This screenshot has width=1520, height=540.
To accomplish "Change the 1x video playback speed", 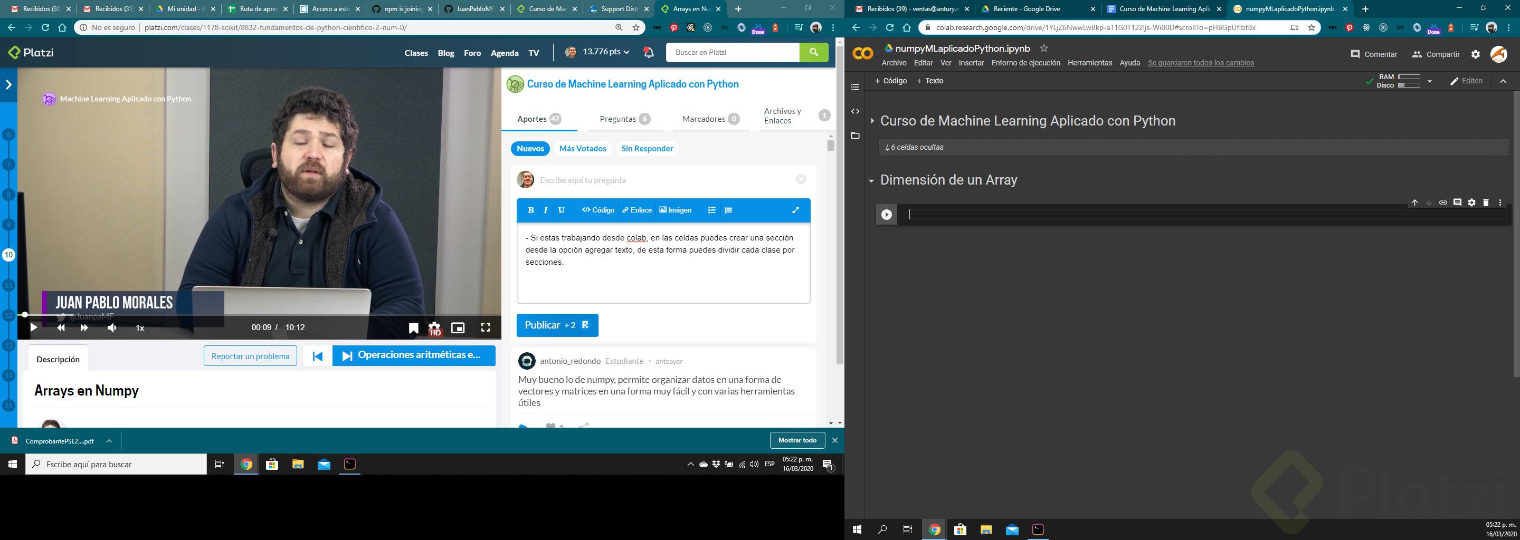I will (140, 328).
